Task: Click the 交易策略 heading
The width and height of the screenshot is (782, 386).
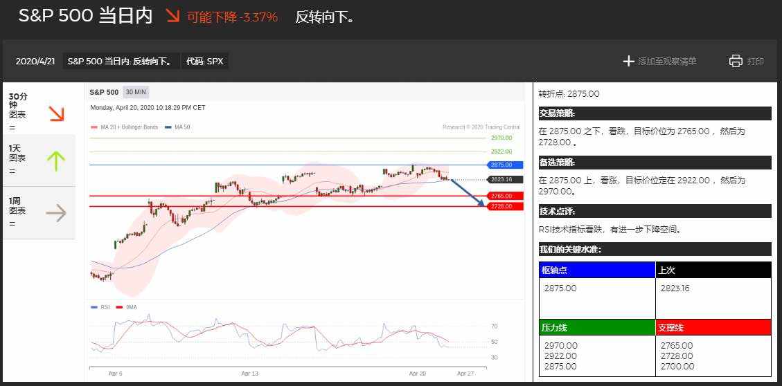Action: click(655, 113)
